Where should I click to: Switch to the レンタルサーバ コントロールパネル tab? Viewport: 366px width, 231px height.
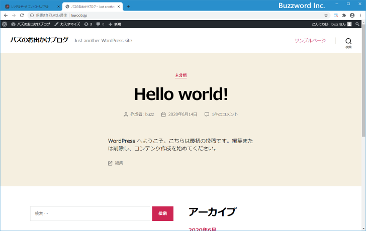[x=30, y=7]
